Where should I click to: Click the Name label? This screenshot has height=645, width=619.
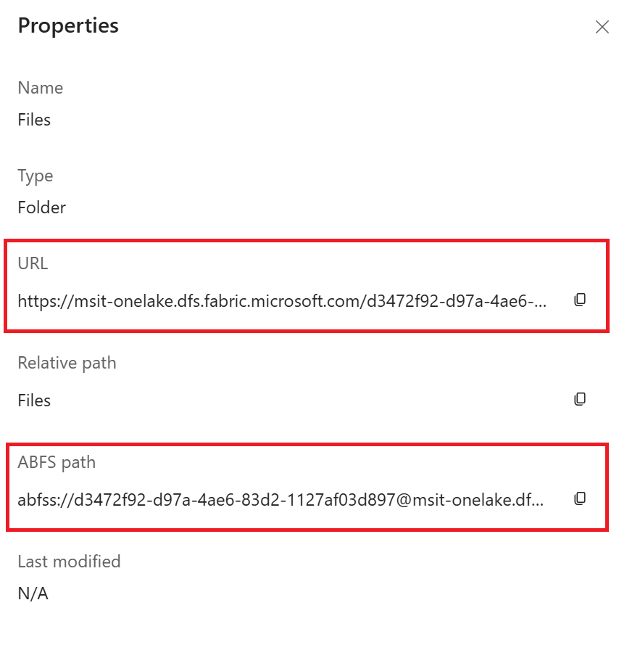pos(41,88)
